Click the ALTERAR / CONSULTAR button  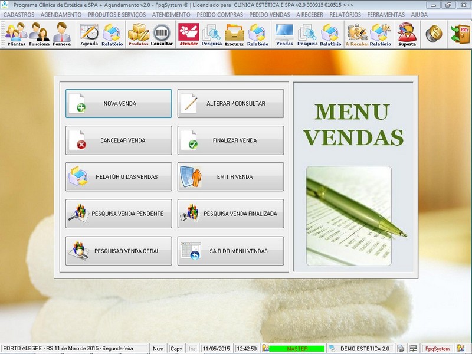(x=231, y=104)
